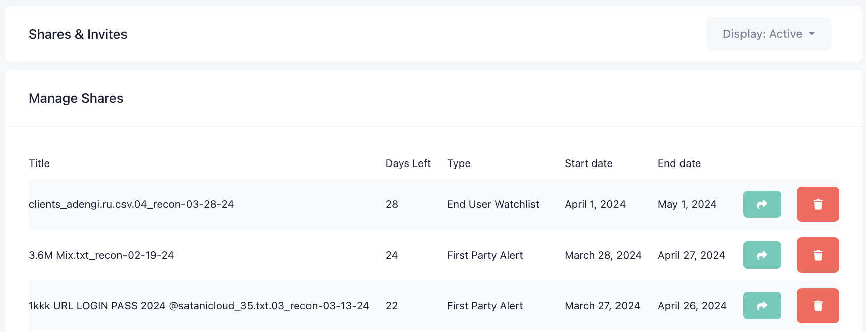Click the Shares & Invites heading
Viewport: 866px width, 332px height.
click(x=78, y=34)
